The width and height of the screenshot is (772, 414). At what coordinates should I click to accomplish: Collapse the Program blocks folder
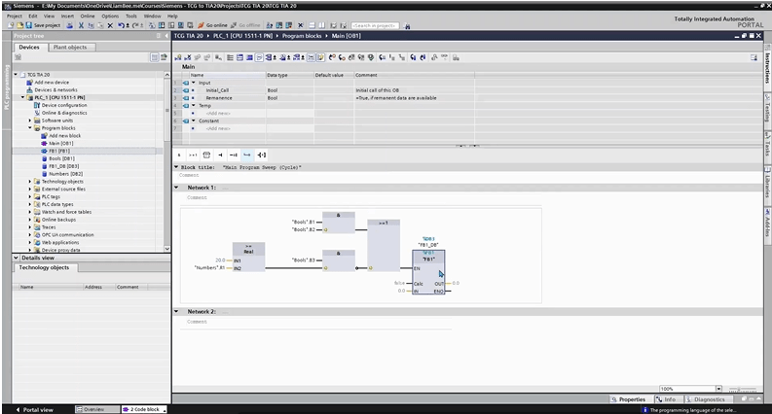tap(31, 128)
